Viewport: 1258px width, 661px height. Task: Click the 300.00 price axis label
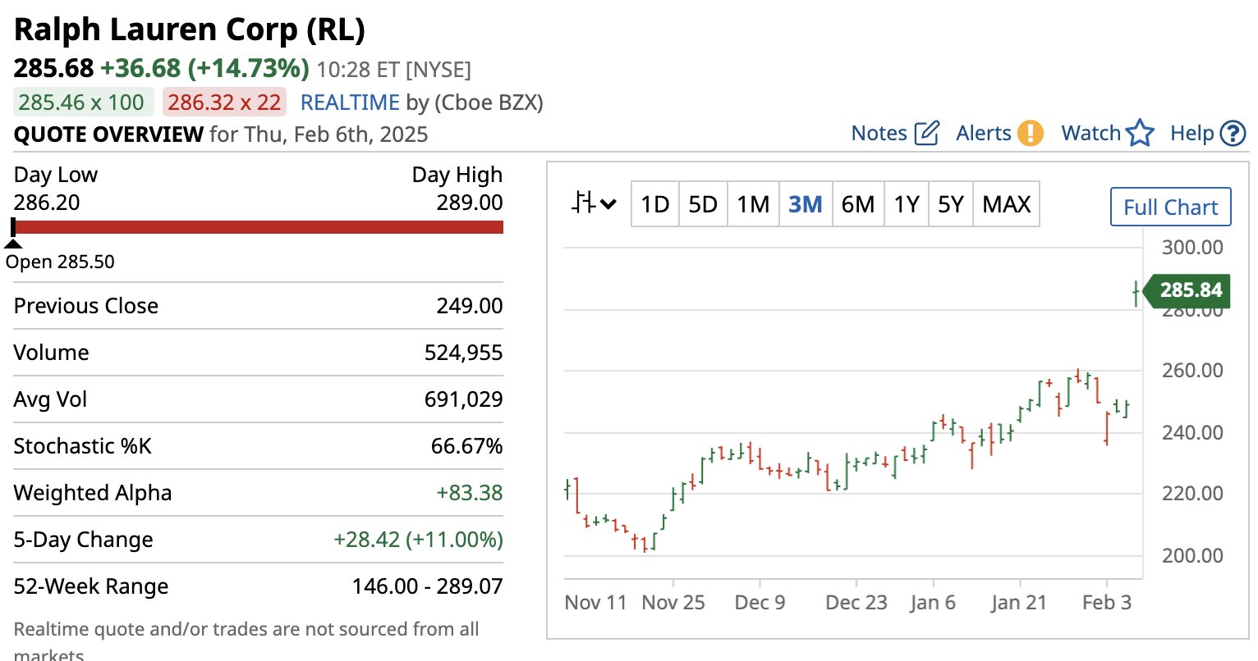click(1192, 248)
